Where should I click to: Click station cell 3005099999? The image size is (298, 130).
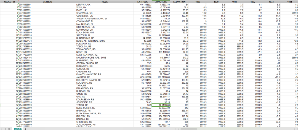point(47,4)
